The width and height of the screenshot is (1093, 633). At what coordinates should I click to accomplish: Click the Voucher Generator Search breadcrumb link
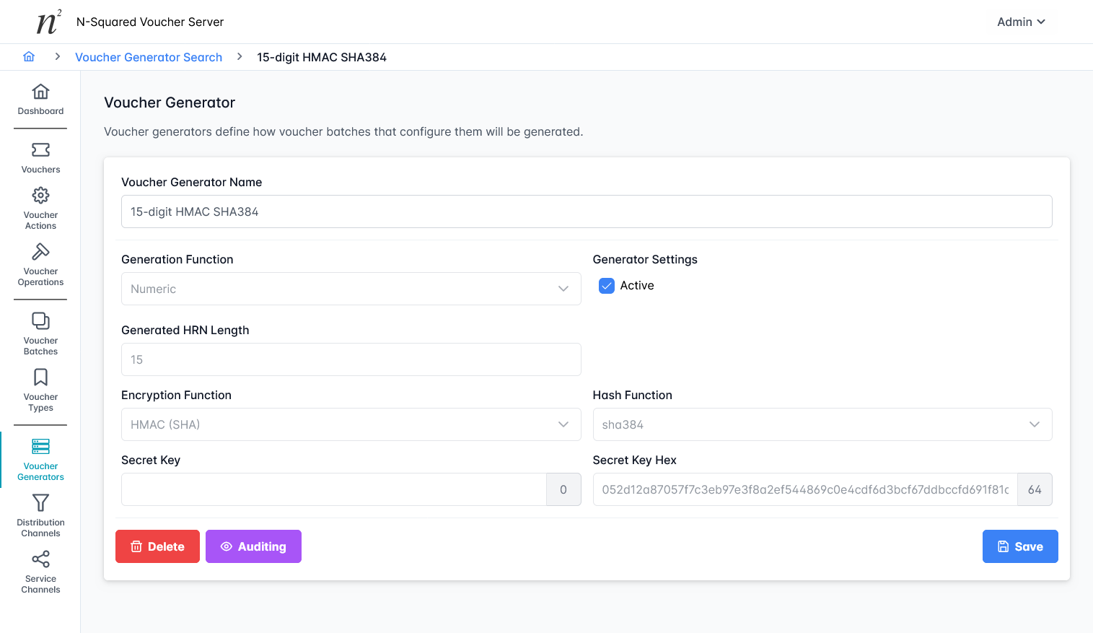149,57
